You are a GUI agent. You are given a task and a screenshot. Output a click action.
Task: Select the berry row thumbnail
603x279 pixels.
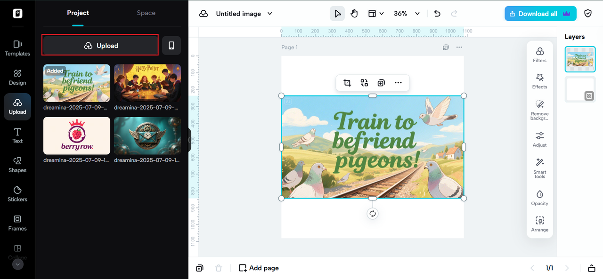[x=77, y=136]
